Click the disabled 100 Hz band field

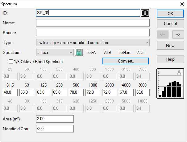click(43, 76)
